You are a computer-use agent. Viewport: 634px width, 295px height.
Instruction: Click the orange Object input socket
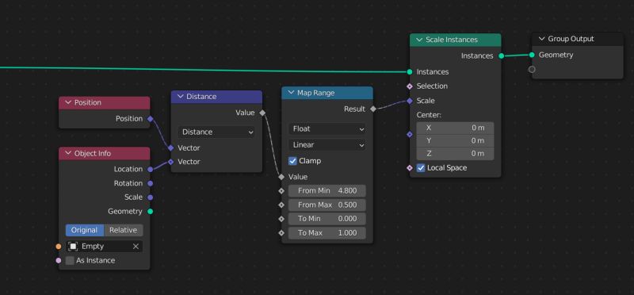[x=59, y=247]
